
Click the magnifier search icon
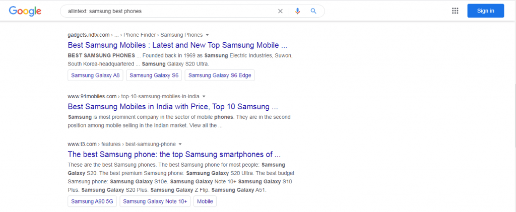coord(313,11)
